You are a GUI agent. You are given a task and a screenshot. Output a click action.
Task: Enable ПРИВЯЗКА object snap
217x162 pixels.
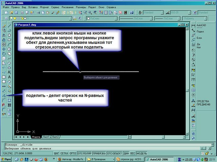pos(99,153)
